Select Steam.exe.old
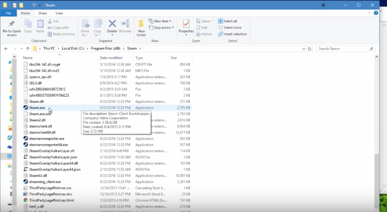Image resolution: width=387 pixels, height=212 pixels. click(40, 114)
